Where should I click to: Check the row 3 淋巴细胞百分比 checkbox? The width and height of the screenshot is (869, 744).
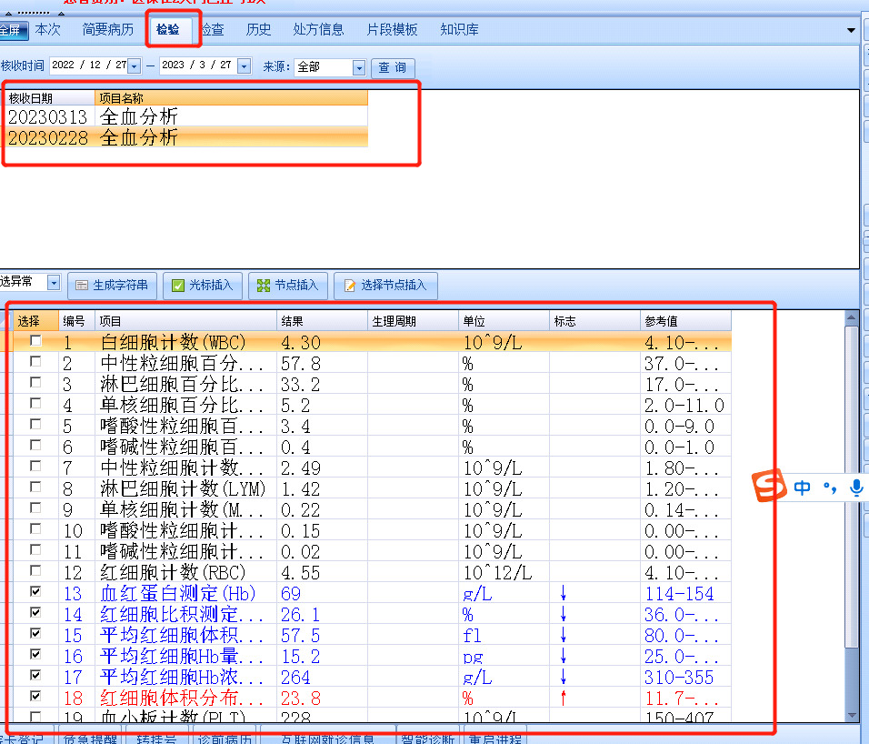pyautogui.click(x=35, y=382)
